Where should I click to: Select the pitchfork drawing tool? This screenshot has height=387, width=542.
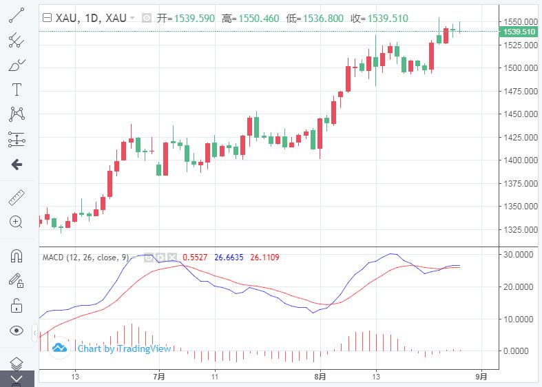click(17, 40)
